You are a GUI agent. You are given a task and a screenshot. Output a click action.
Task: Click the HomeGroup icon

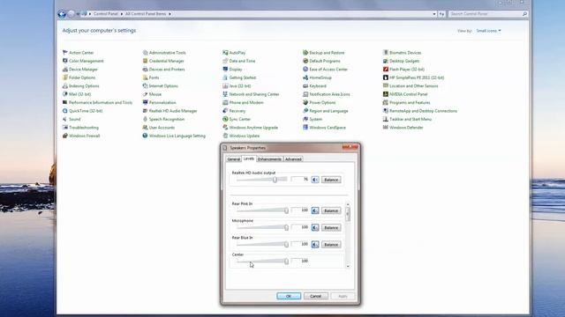click(305, 77)
